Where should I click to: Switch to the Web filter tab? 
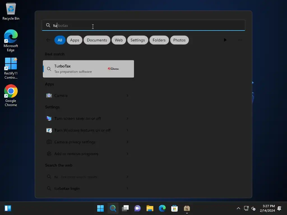pos(119,40)
